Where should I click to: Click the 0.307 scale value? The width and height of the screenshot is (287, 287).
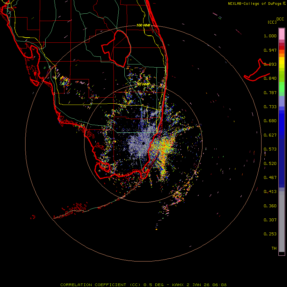tap(270, 220)
